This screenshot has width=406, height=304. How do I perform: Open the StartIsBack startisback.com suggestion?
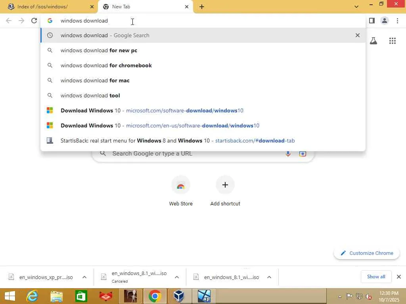tap(203, 141)
